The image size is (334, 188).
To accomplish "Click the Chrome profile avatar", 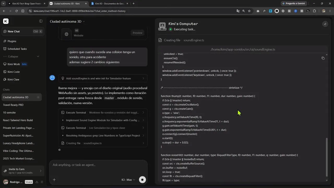I will pyautogui.click(x=324, y=11).
